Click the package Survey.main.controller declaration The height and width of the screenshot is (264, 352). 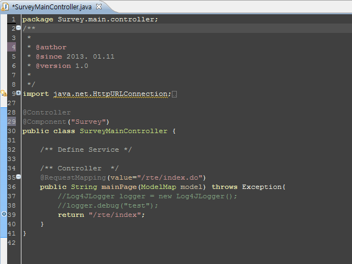click(90, 19)
